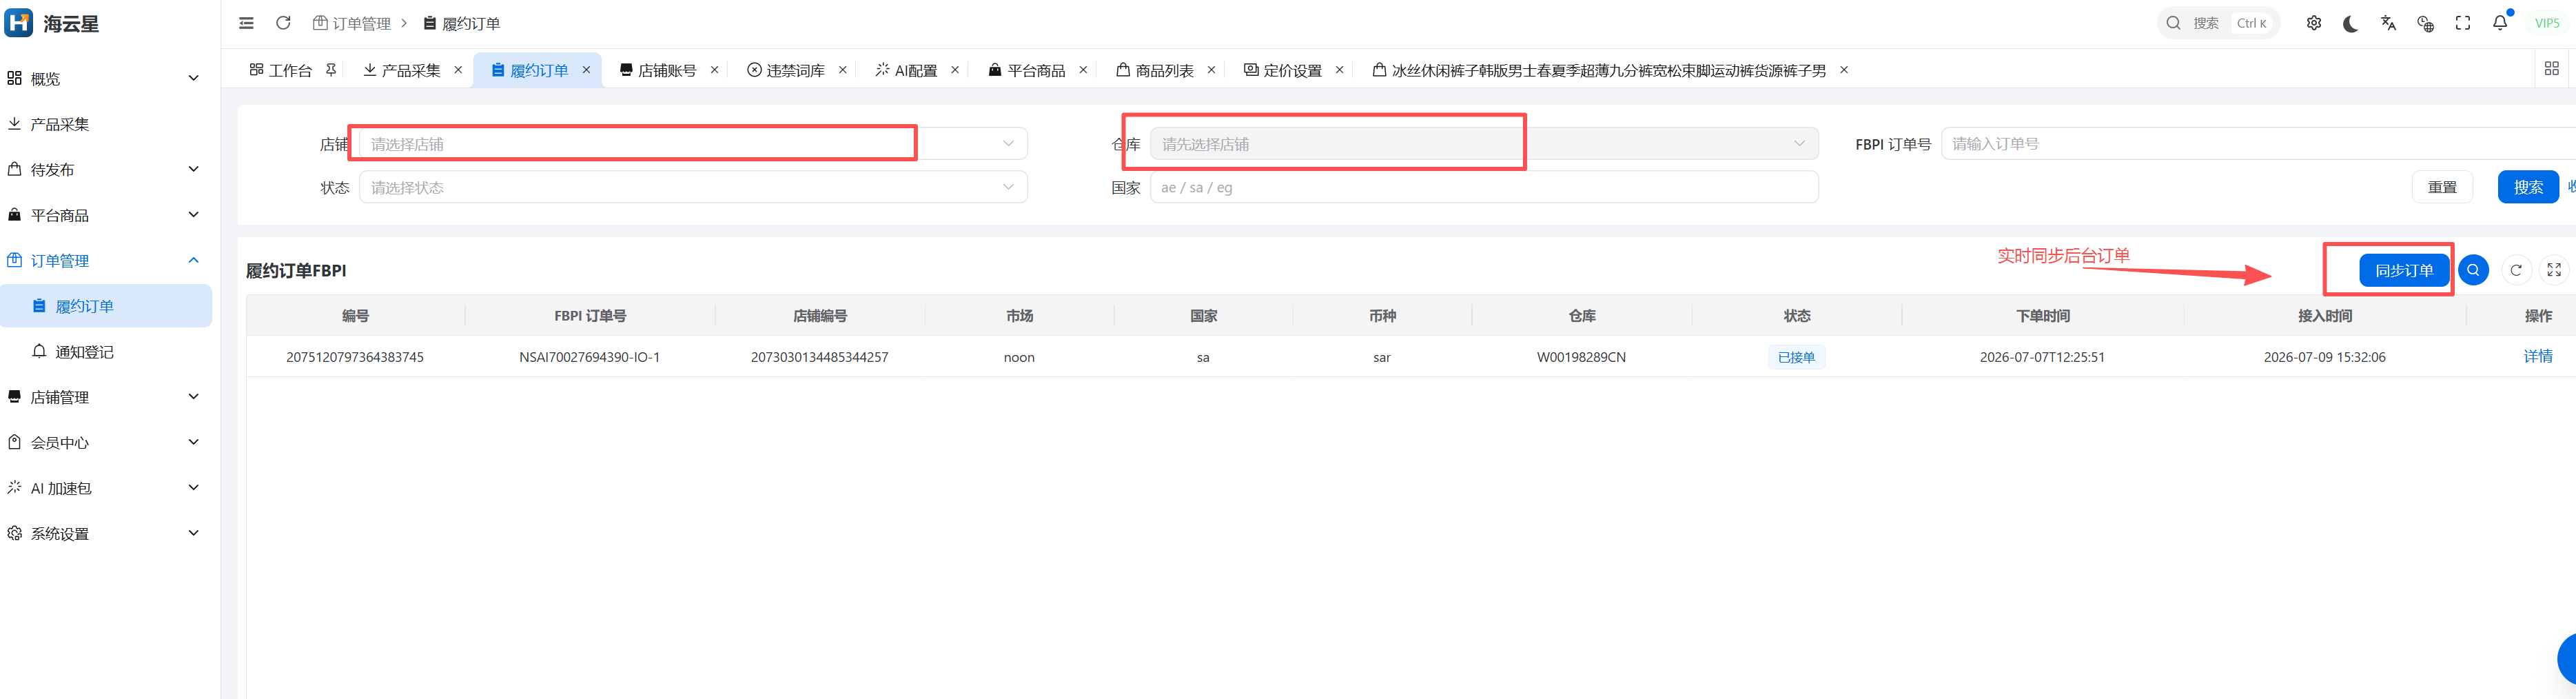Viewport: 2576px width, 699px height.
Task: Focus the 国家 input field
Action: [x=1484, y=187]
